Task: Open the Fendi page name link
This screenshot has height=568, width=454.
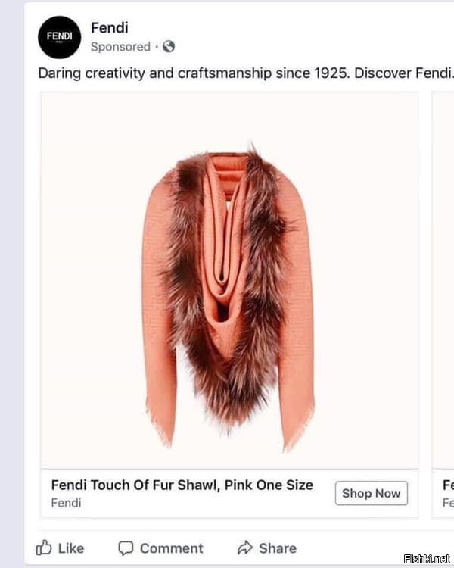Action: (109, 28)
